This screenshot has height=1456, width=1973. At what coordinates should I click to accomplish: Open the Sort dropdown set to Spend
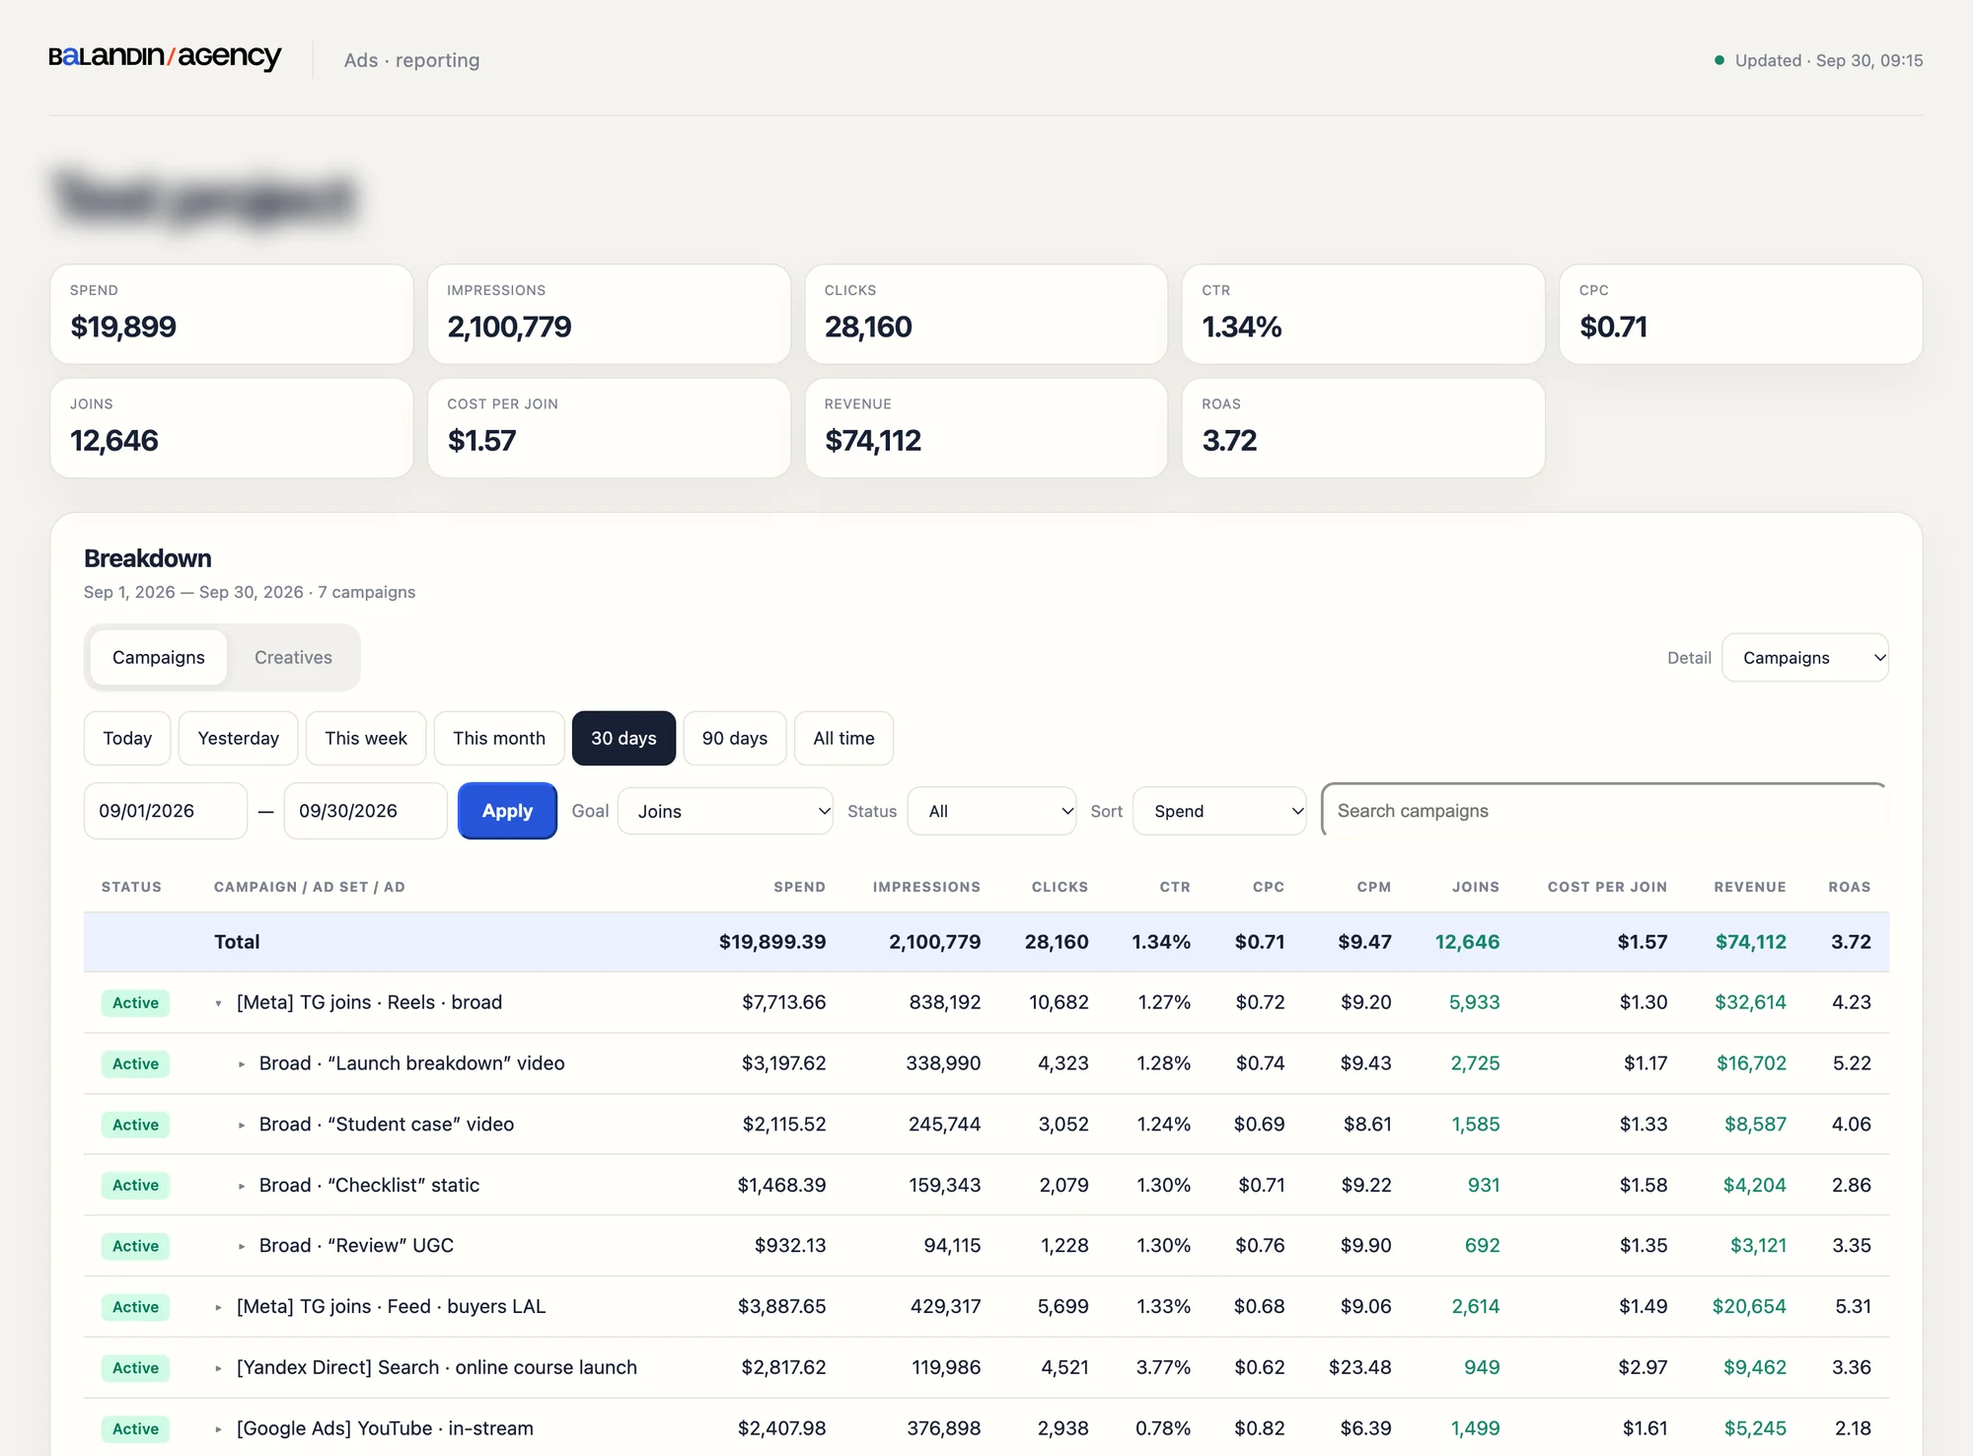tap(1219, 811)
